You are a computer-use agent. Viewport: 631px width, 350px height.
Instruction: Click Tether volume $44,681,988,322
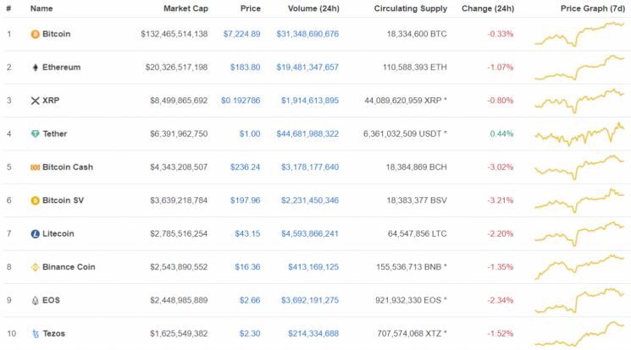(307, 134)
